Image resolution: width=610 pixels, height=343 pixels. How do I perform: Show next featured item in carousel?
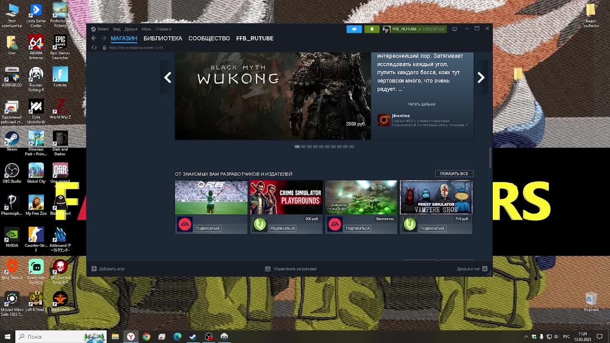(481, 77)
